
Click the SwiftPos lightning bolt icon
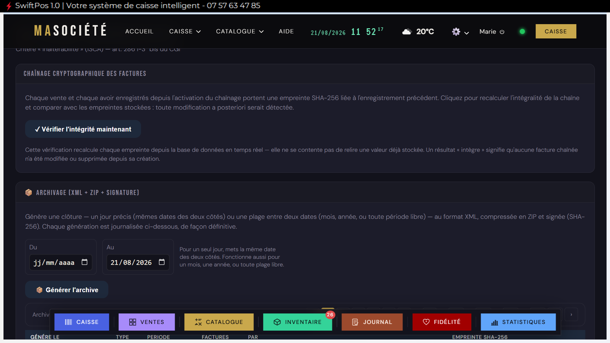(x=9, y=6)
